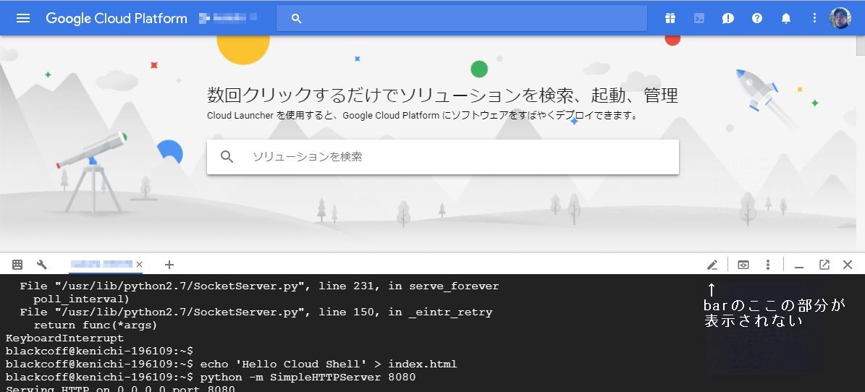The height and width of the screenshot is (392, 865).
Task: Click the Google Cloud Platform logo
Action: [117, 18]
